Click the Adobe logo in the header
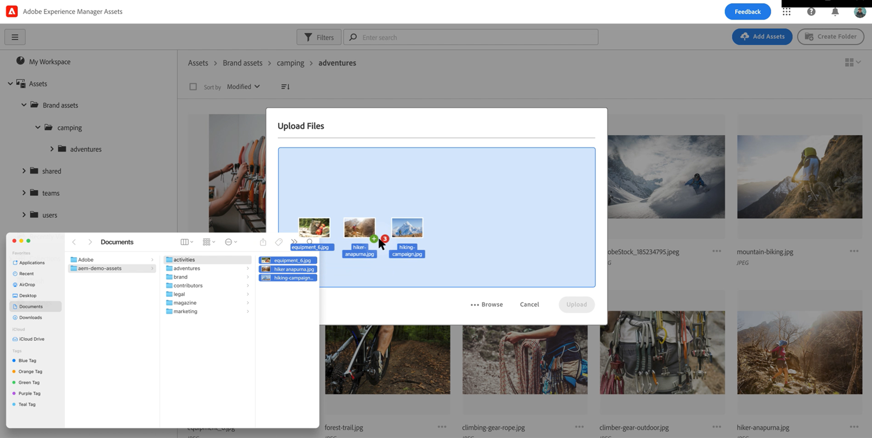 tap(11, 11)
